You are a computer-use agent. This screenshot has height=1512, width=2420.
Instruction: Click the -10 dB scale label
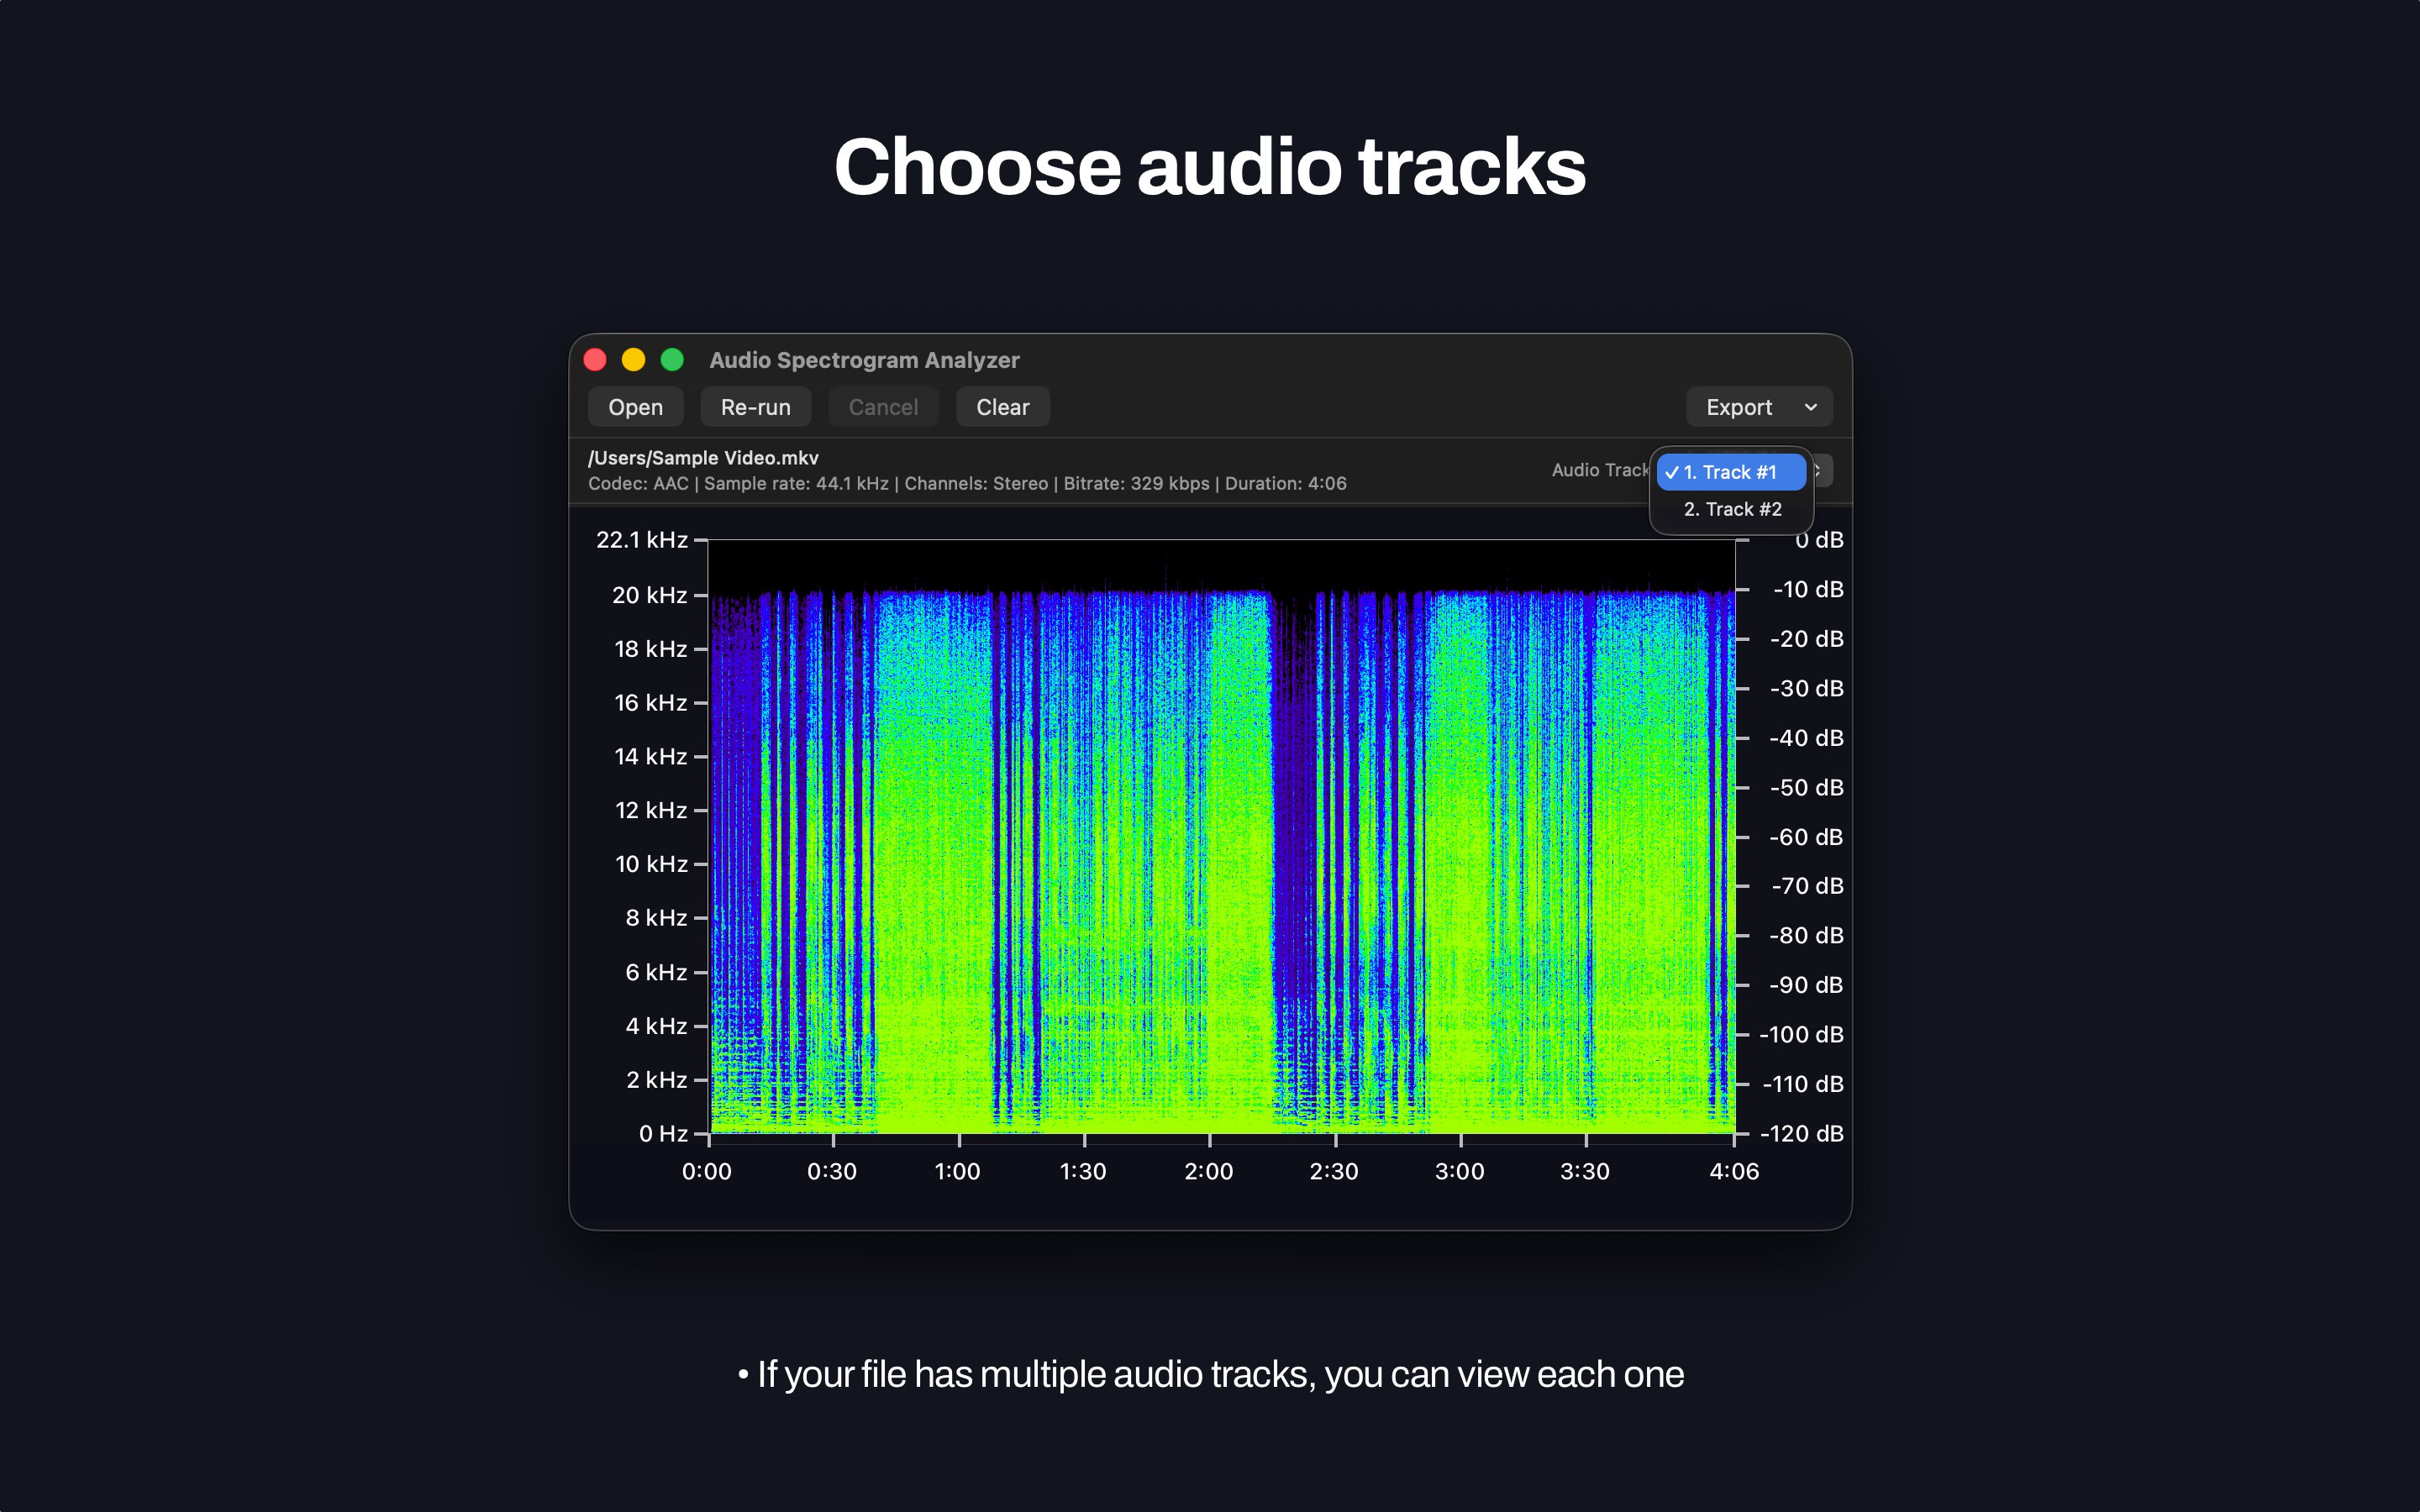pyautogui.click(x=1808, y=589)
